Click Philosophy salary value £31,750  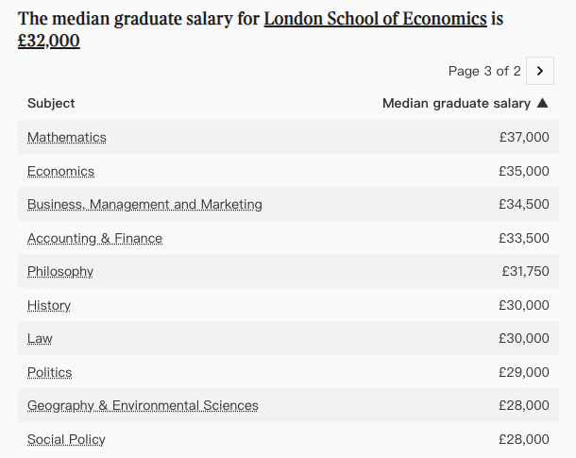(x=526, y=271)
